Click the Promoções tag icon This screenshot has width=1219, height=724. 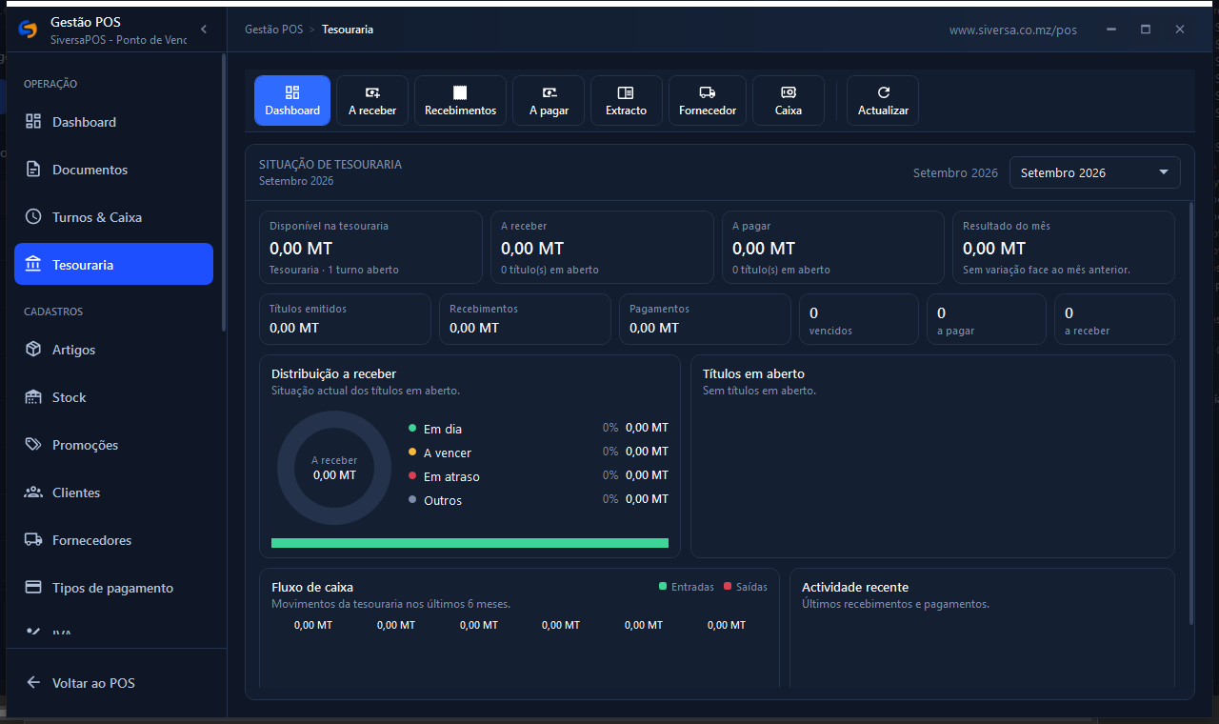pos(33,445)
